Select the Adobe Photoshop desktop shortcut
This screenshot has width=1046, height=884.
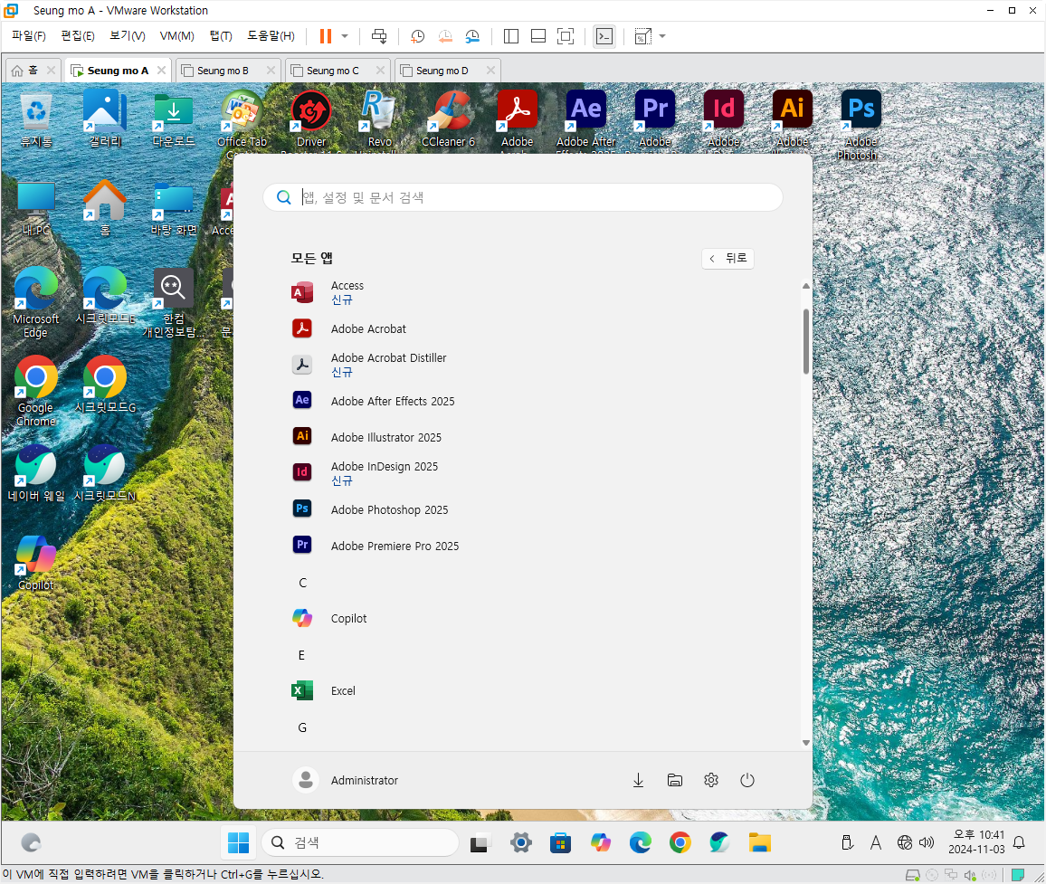tap(860, 126)
